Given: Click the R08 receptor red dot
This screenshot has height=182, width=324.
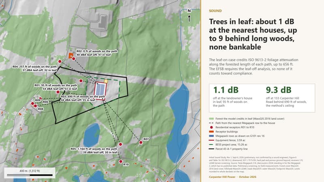Looking at the screenshot, I should click(35, 106).
